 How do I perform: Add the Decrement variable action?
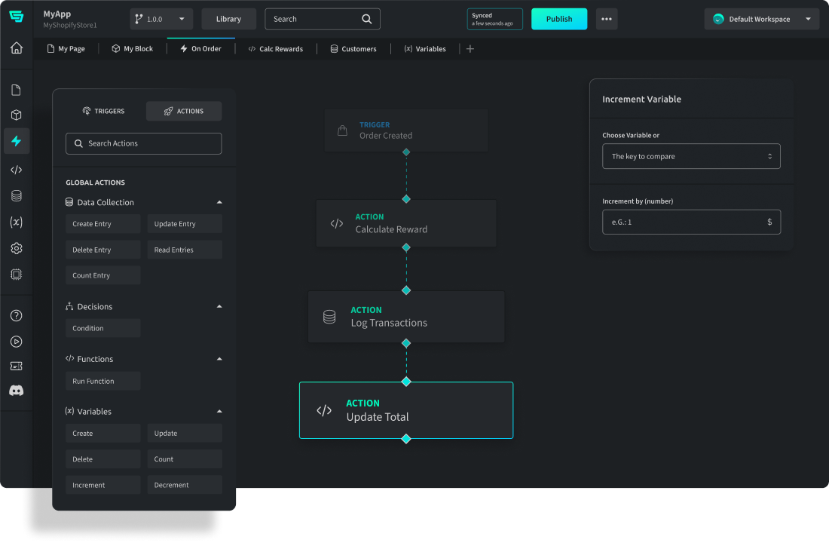click(x=185, y=485)
